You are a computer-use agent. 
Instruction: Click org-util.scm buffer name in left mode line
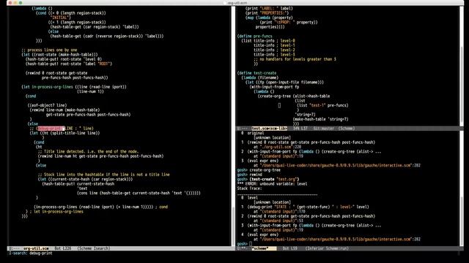click(36, 248)
